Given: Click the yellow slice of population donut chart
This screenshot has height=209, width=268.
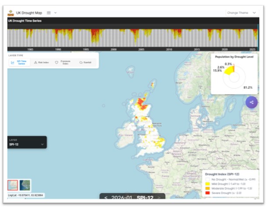Looking at the screenshot, I should click(228, 71).
